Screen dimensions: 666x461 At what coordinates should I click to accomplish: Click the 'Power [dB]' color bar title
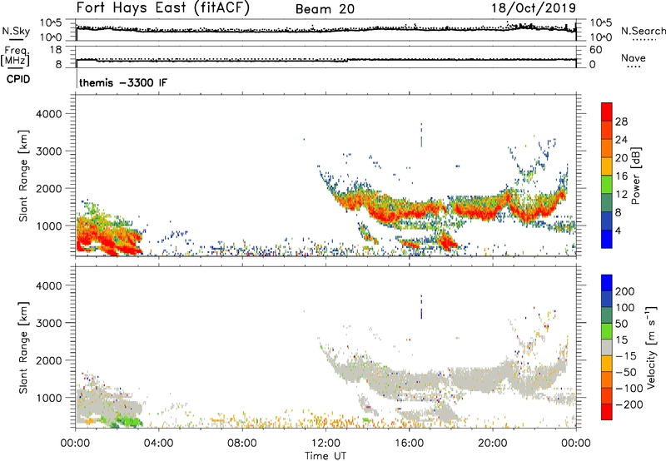click(x=636, y=176)
